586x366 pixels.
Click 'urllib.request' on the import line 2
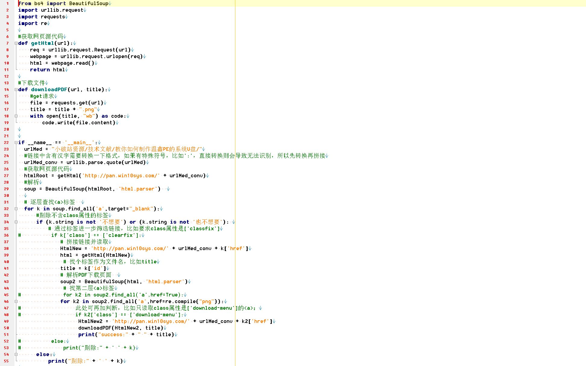(x=62, y=10)
